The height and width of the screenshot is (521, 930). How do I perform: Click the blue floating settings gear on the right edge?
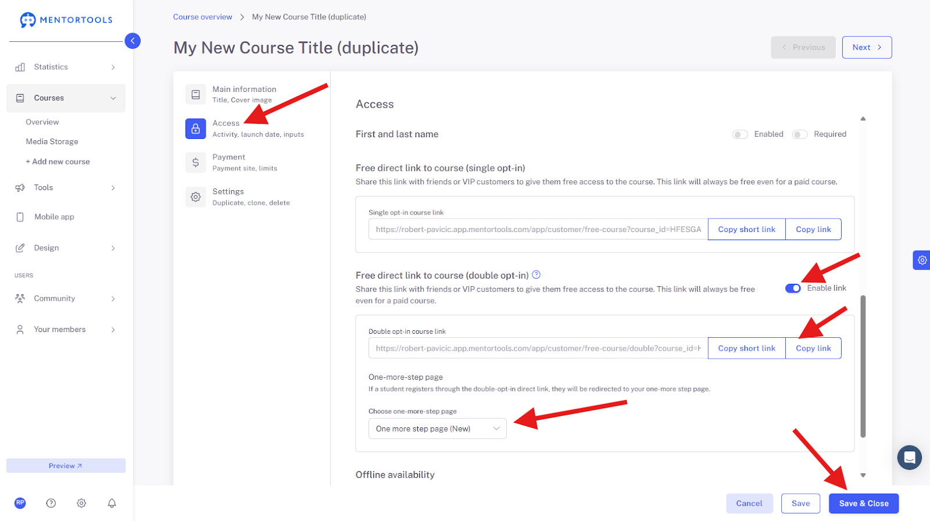922,260
